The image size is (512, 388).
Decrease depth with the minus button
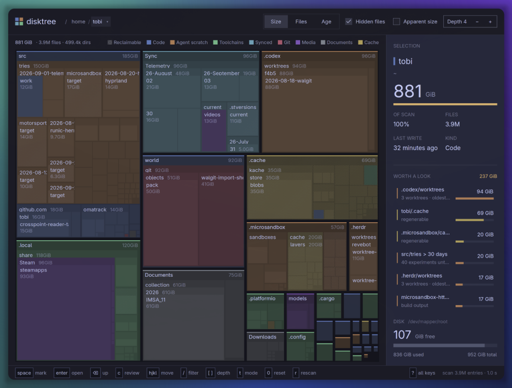pos(477,21)
